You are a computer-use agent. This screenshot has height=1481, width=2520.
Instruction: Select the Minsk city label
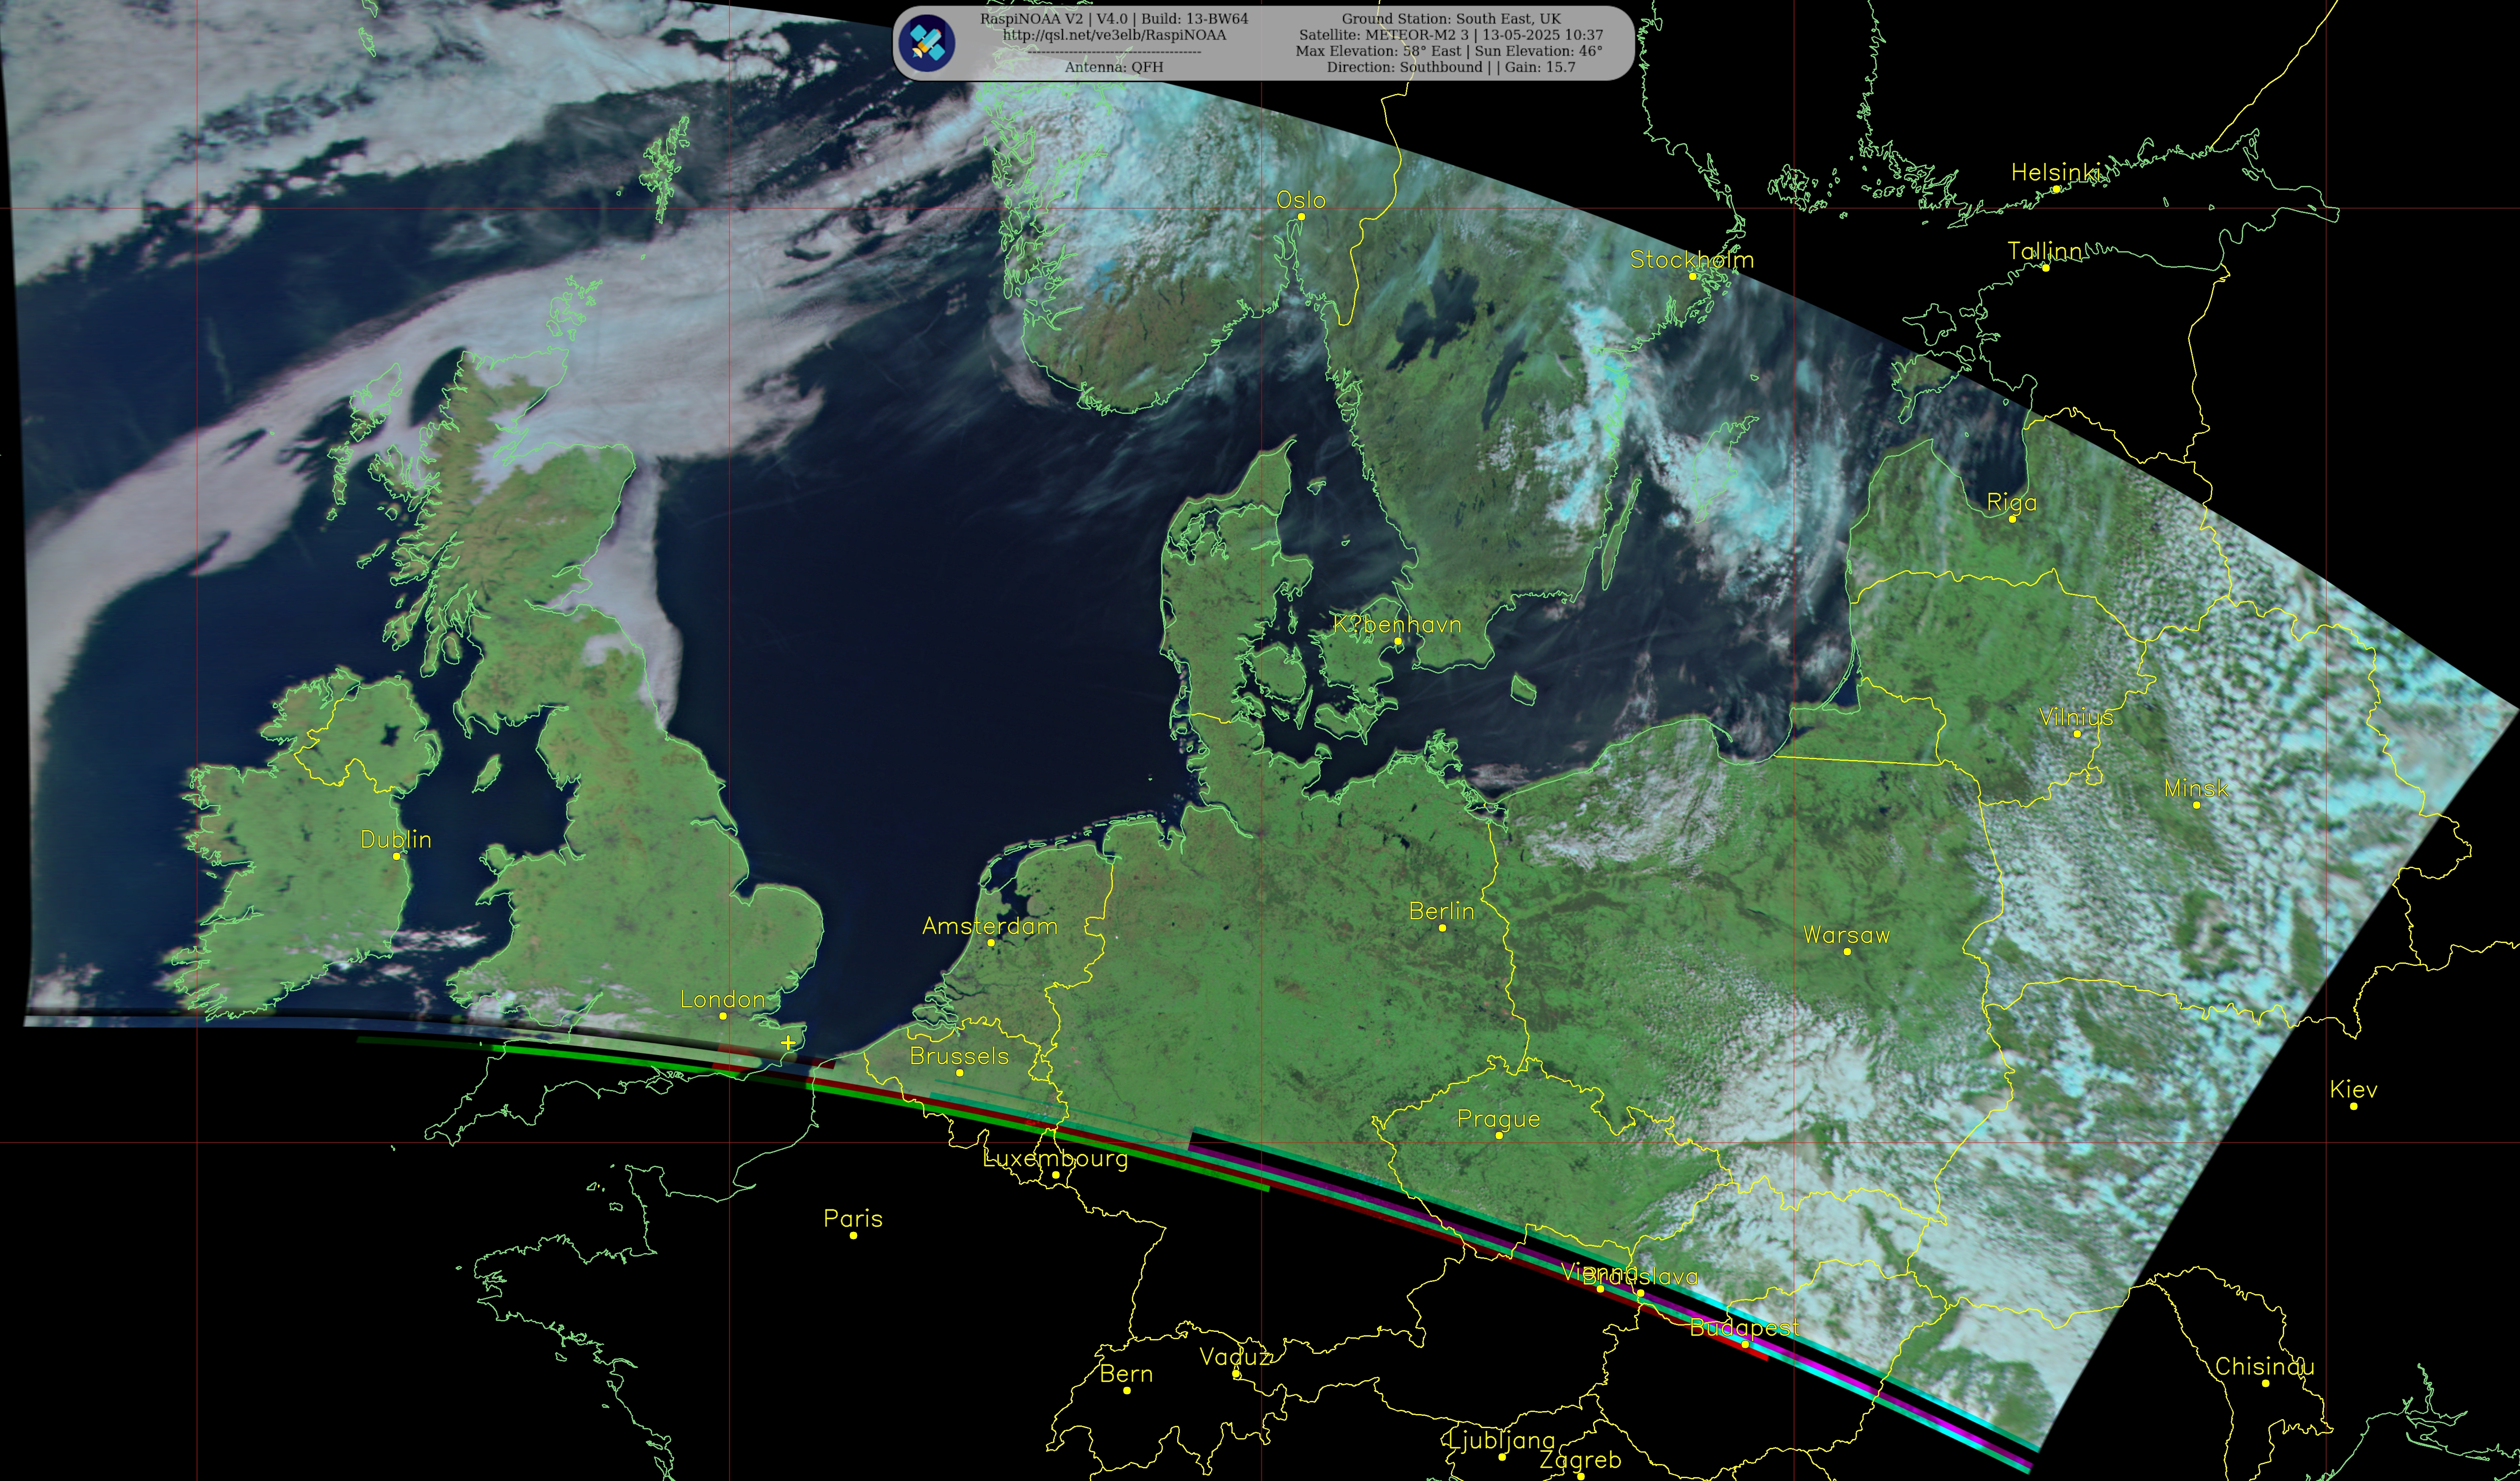pyautogui.click(x=2196, y=788)
